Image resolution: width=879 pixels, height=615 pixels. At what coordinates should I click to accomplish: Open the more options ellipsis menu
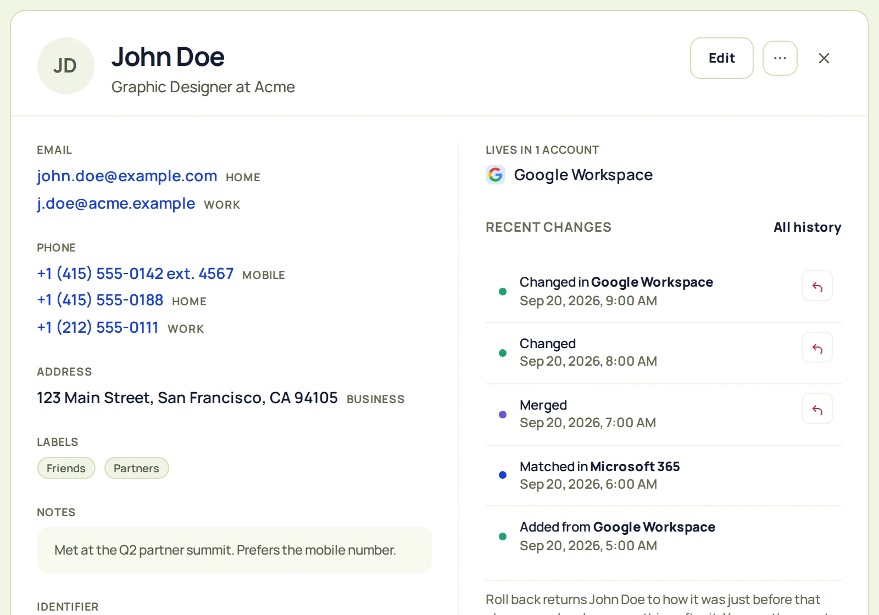780,58
